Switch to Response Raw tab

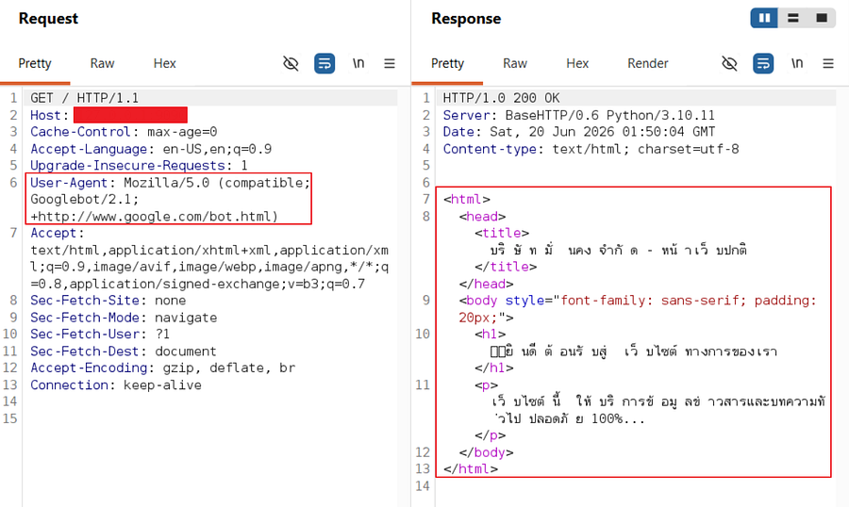point(515,63)
